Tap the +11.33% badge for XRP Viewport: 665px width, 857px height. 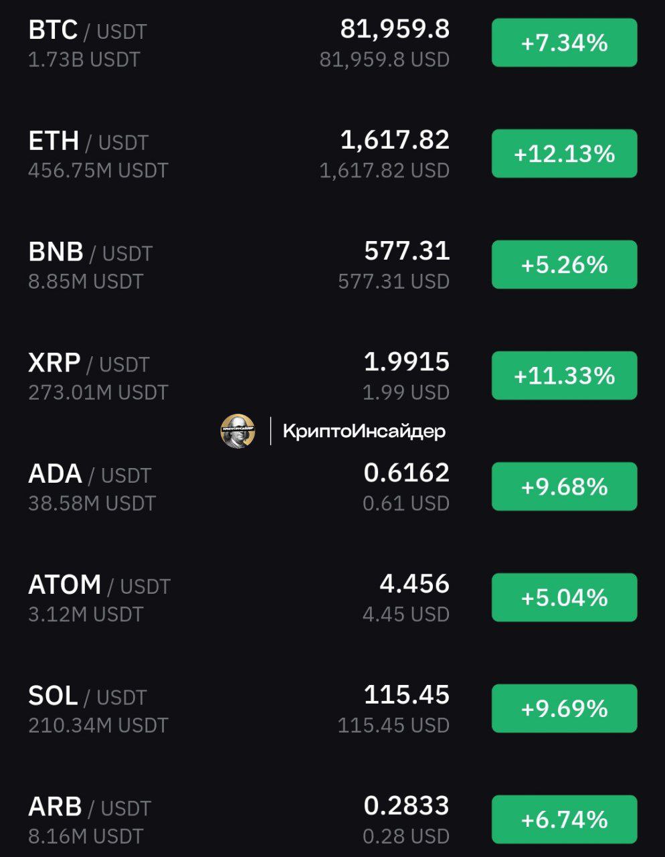pos(564,376)
